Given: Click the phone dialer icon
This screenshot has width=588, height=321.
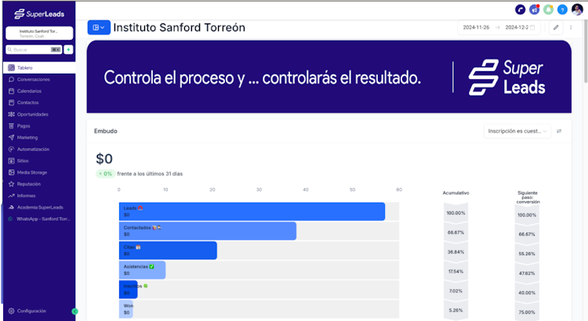Looking at the screenshot, I should pos(520,9).
